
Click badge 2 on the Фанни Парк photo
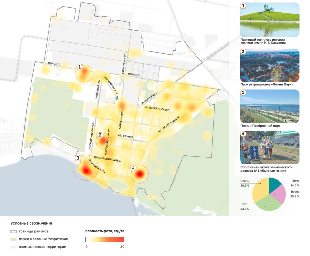point(243,51)
